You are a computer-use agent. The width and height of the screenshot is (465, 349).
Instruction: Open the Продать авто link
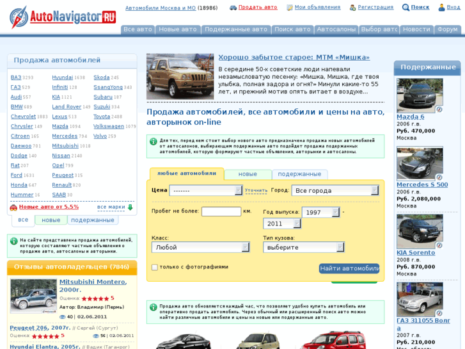pos(258,8)
